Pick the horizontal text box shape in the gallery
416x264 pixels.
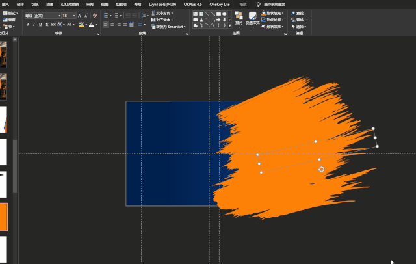tap(195, 14)
